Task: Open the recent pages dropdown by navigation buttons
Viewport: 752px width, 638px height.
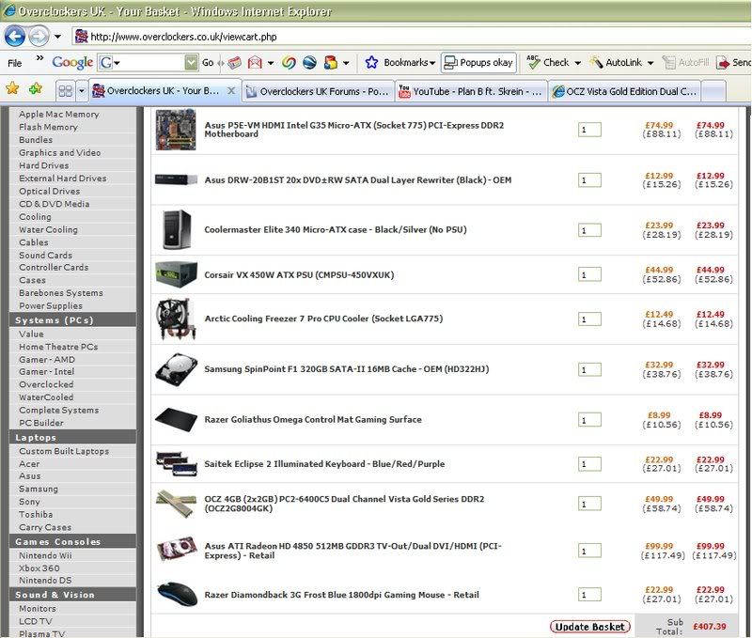Action: pyautogui.click(x=56, y=37)
